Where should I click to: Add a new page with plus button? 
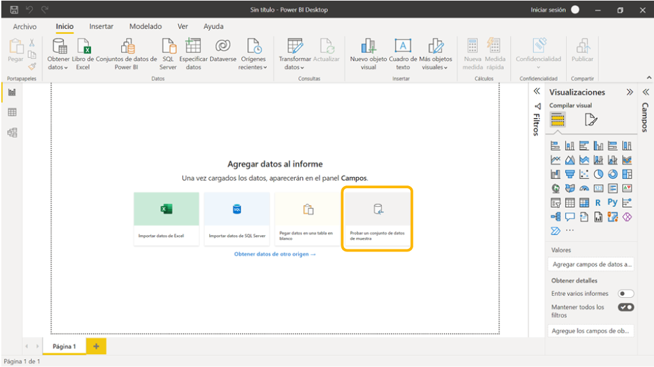(96, 346)
